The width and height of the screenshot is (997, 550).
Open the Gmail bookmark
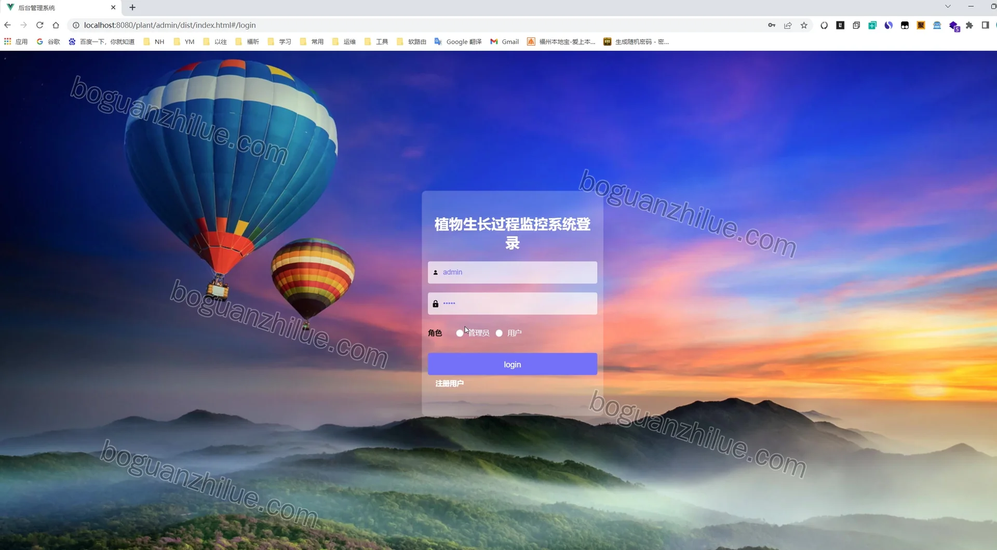(505, 42)
